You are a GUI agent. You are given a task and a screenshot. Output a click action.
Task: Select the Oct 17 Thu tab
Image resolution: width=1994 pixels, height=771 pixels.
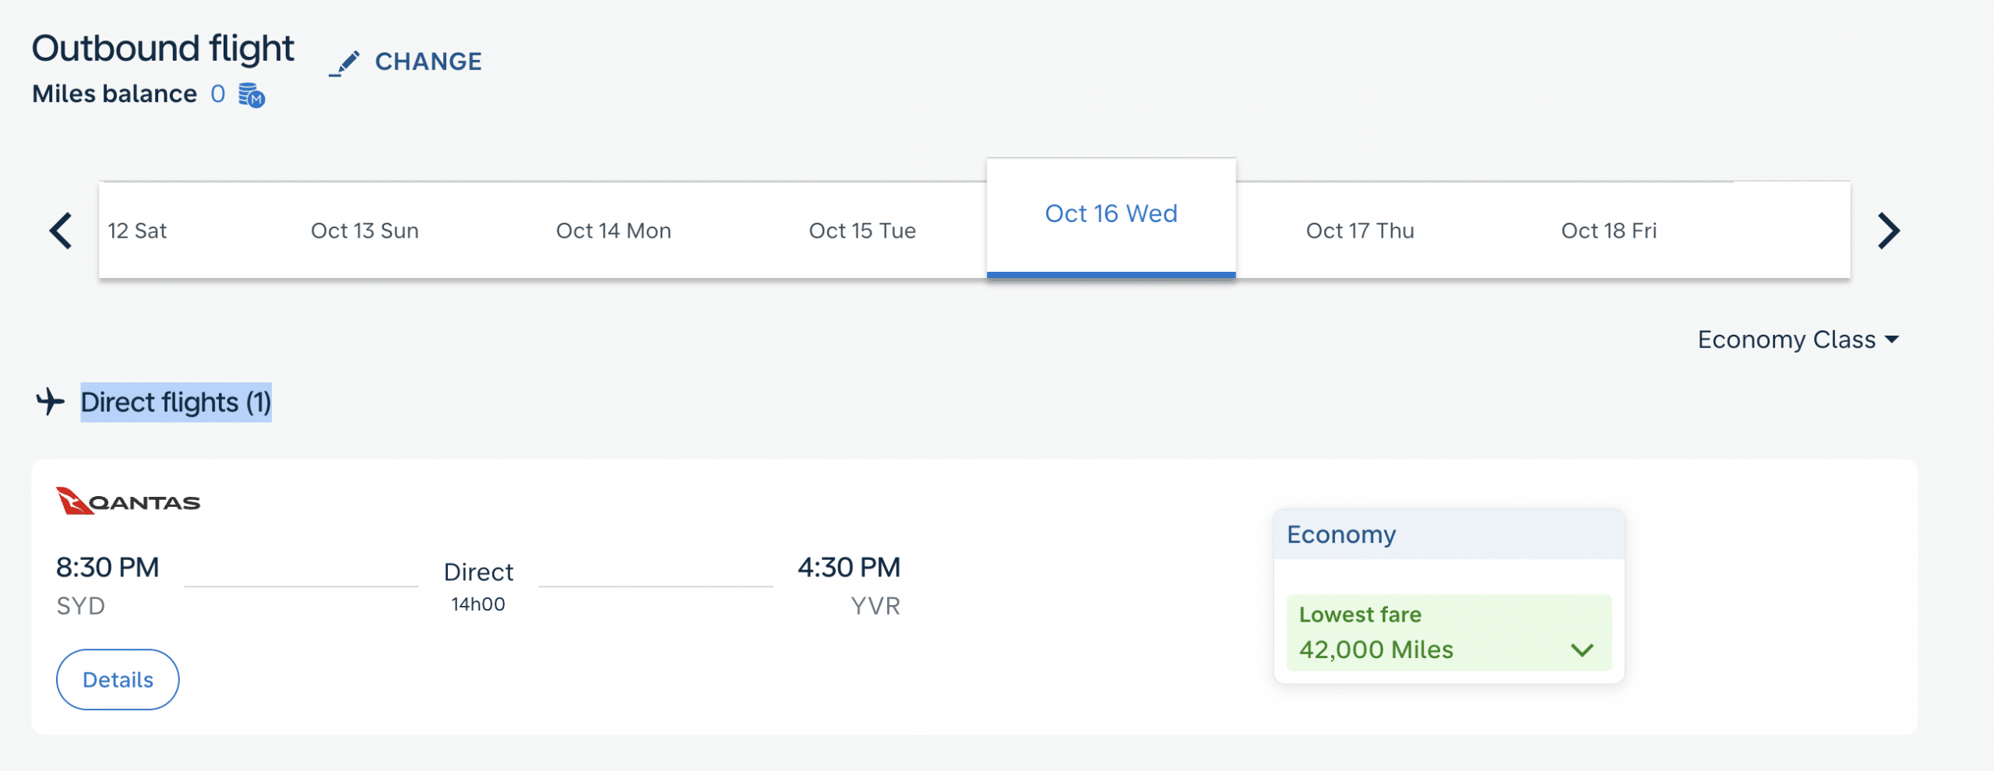(1360, 231)
